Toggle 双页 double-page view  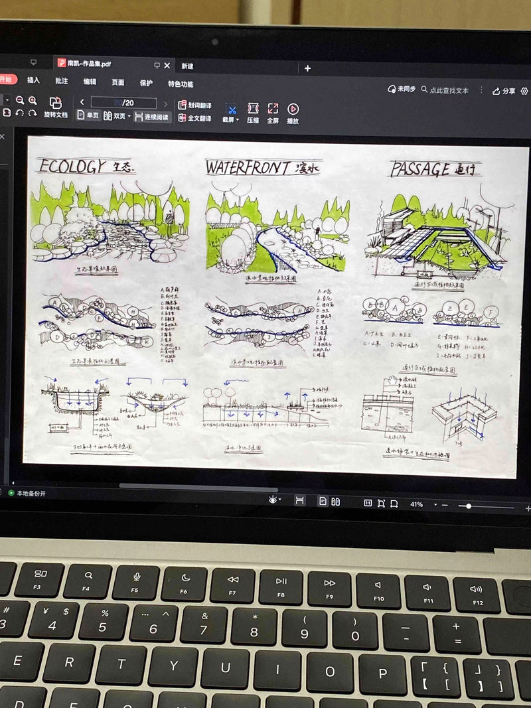[x=115, y=116]
